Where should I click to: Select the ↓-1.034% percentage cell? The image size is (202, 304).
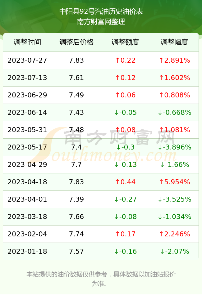click(174, 217)
